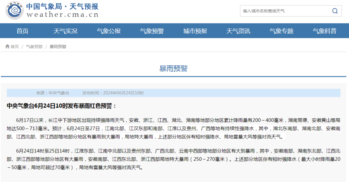Open 气象公报 in the navigation bar
This screenshot has height=182, width=349.
click(109, 31)
